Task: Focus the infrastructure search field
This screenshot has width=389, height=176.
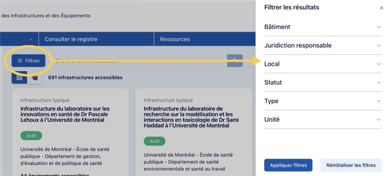Action: 138,61
